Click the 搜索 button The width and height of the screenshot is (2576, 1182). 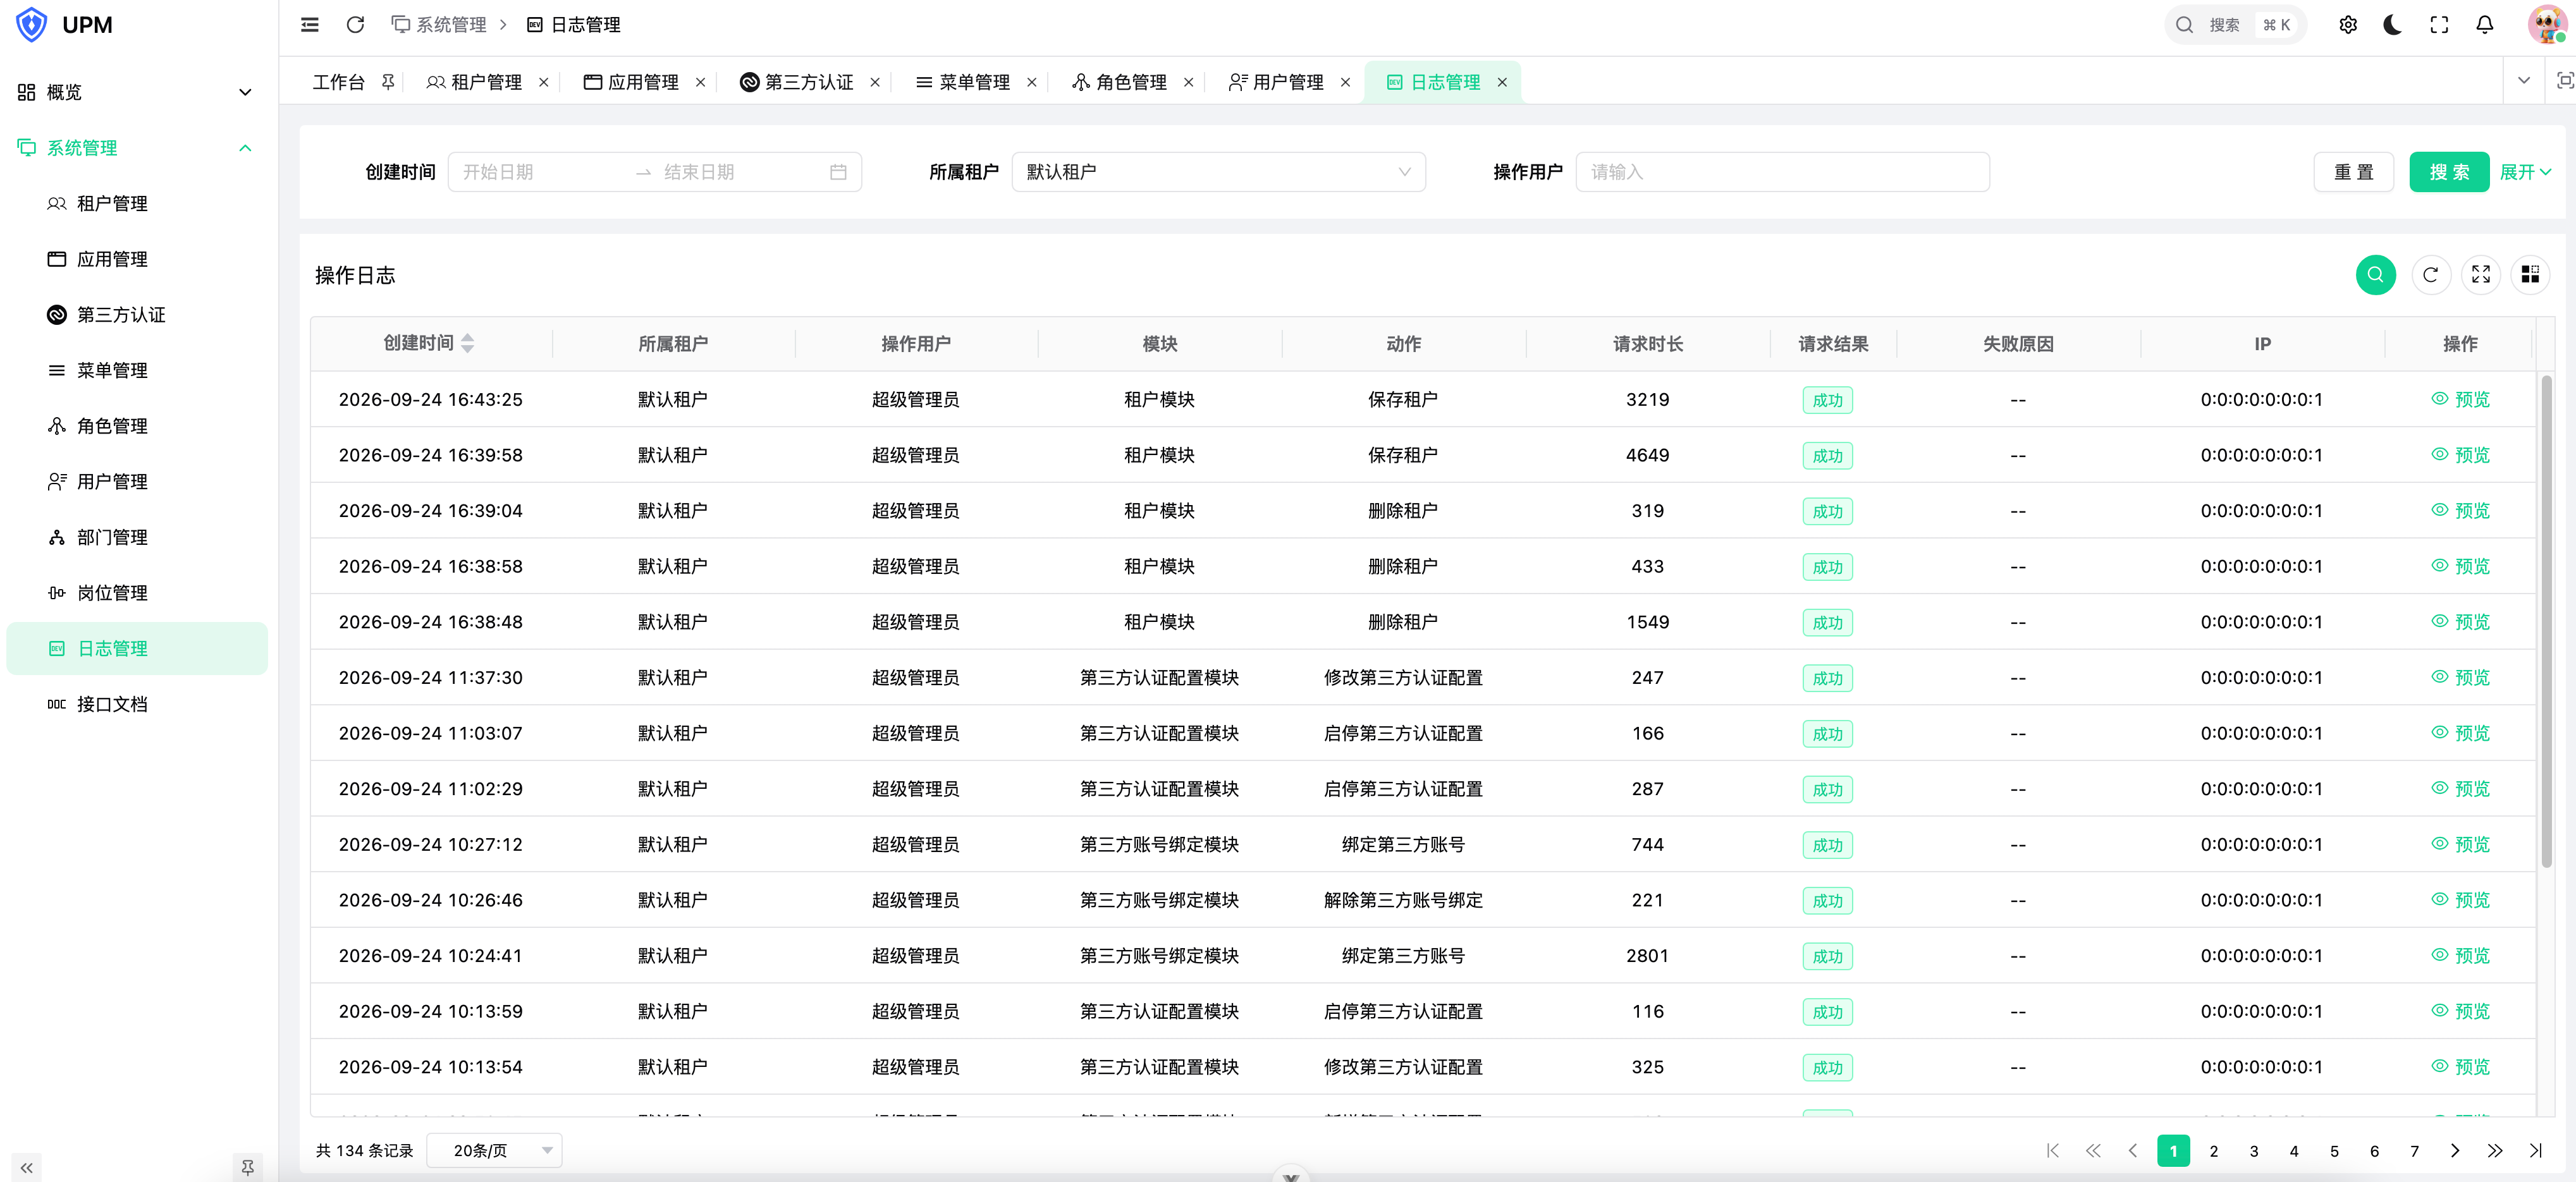[x=2449, y=172]
